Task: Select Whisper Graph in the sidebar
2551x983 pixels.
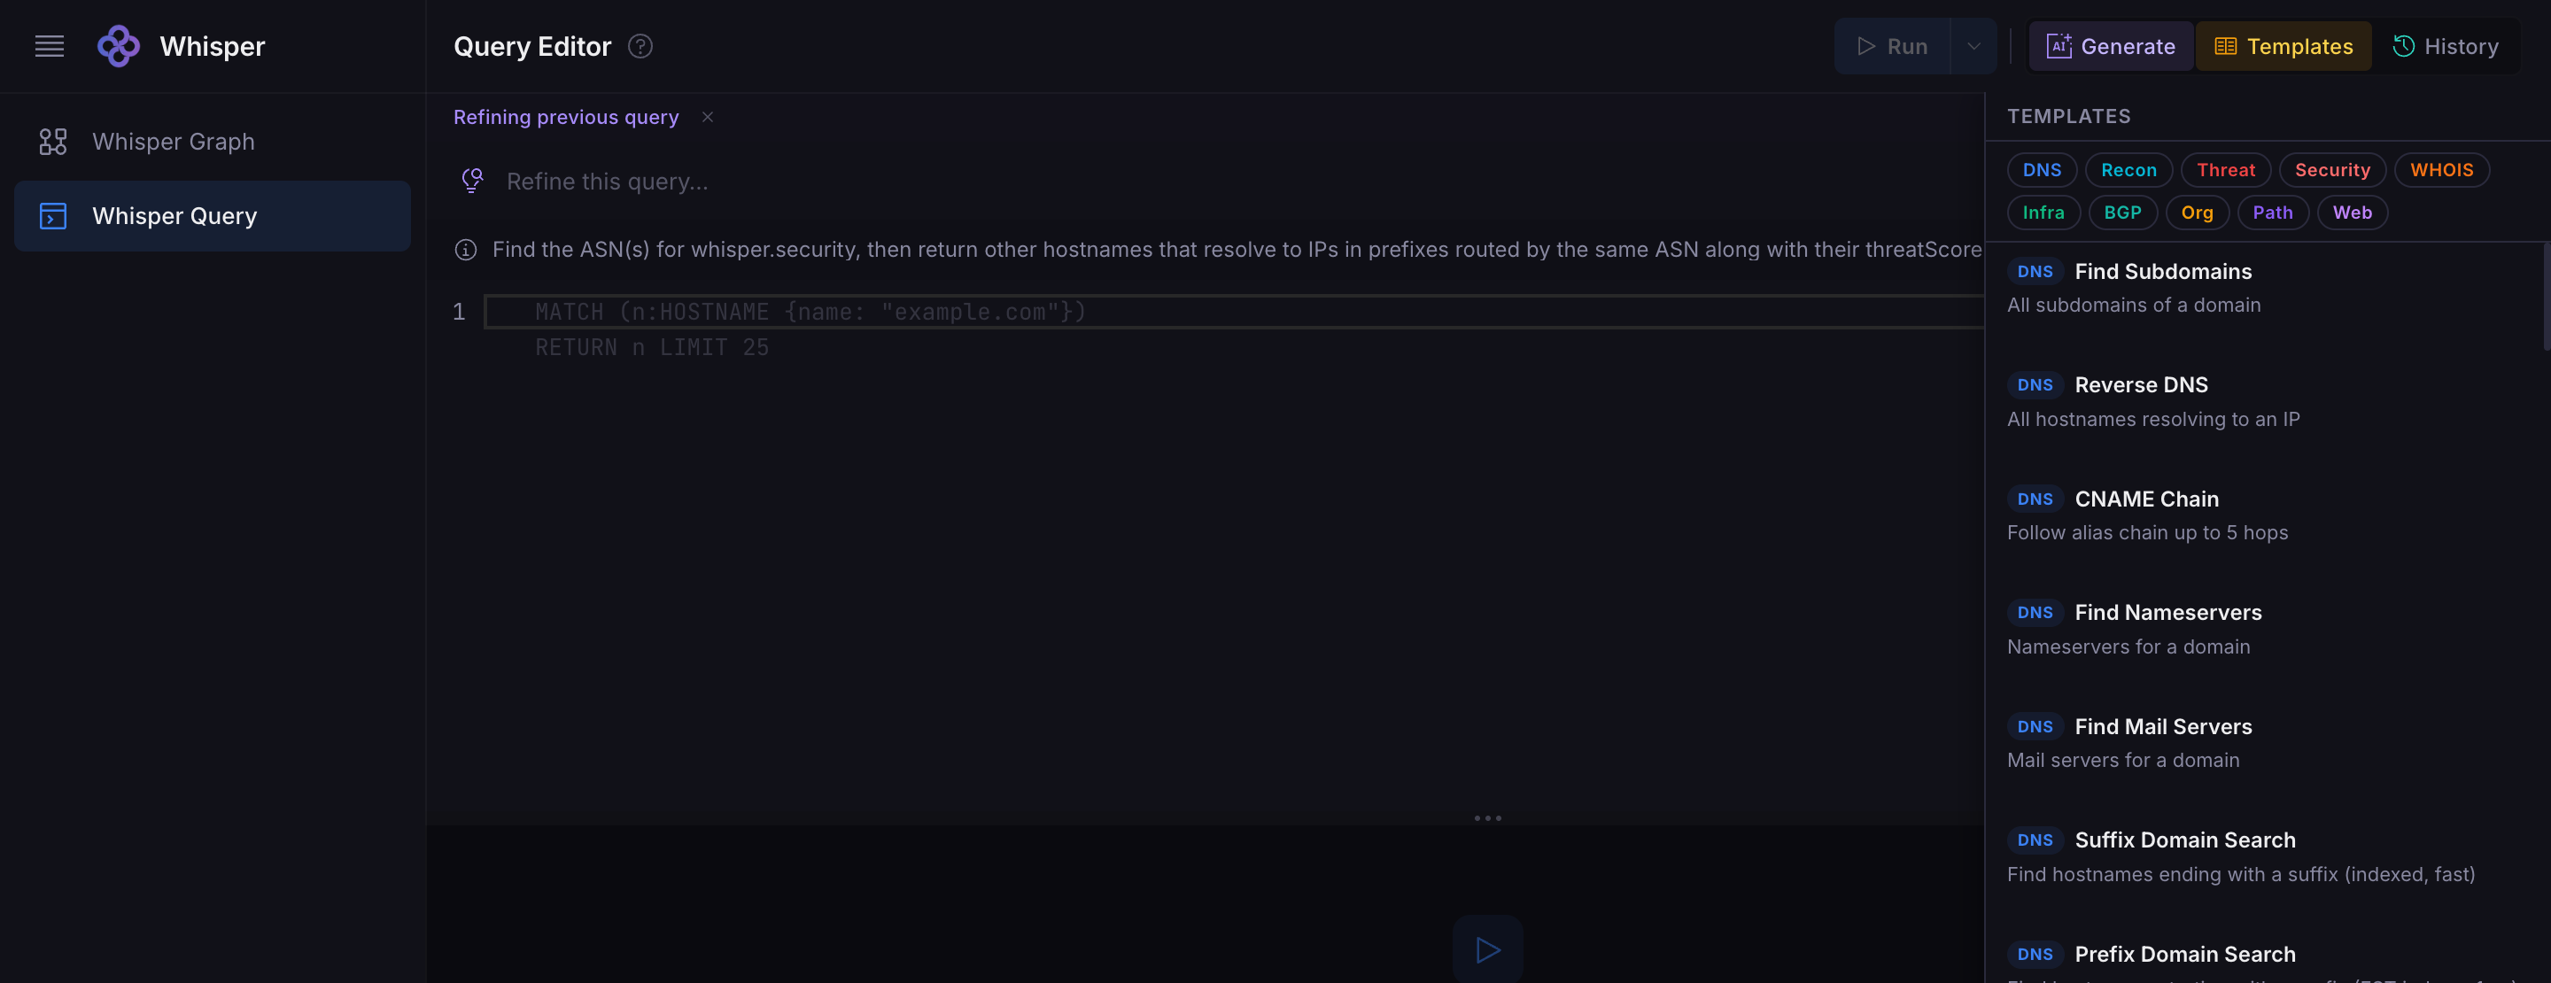Action: point(174,141)
